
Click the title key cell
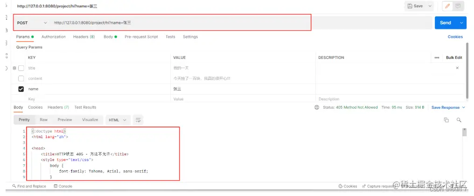[x=98, y=68]
